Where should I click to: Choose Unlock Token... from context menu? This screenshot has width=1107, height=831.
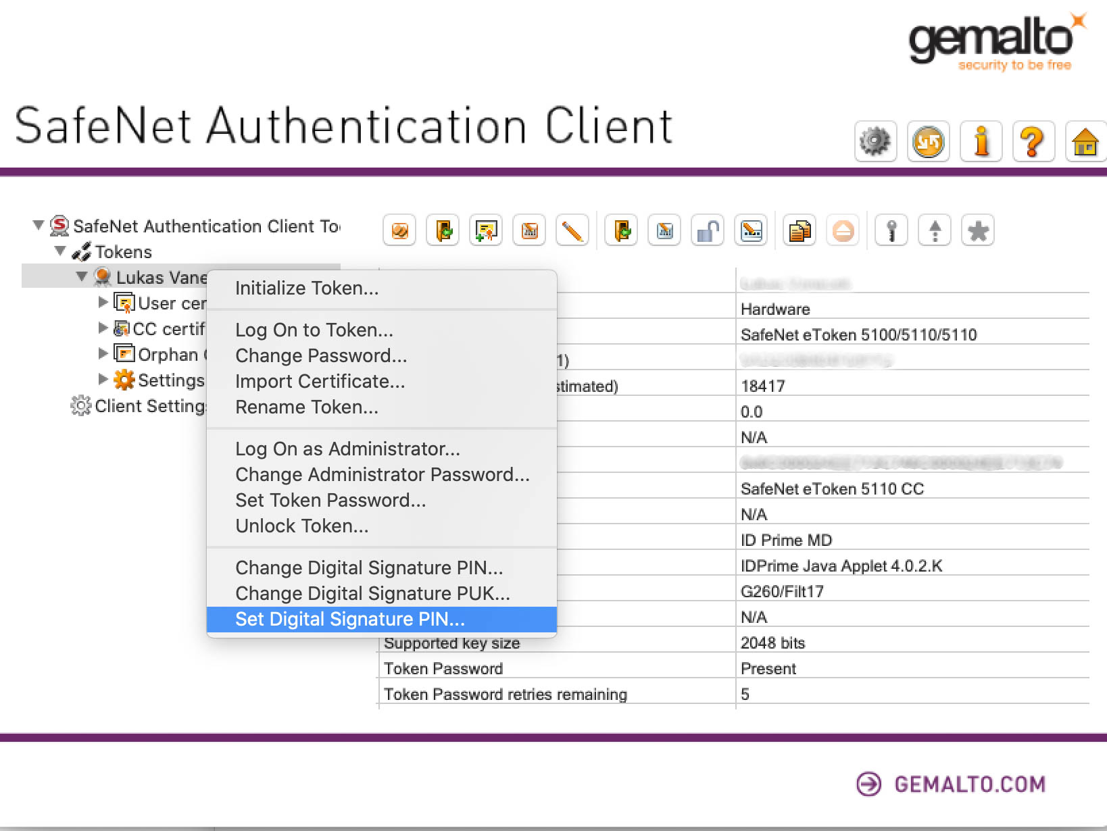coord(382,526)
